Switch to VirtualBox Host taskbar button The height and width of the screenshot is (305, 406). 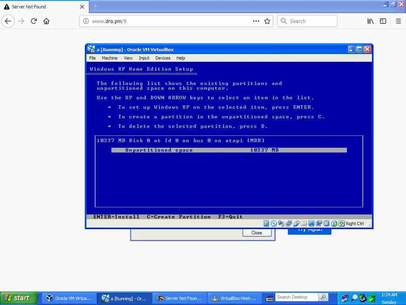coord(235,298)
